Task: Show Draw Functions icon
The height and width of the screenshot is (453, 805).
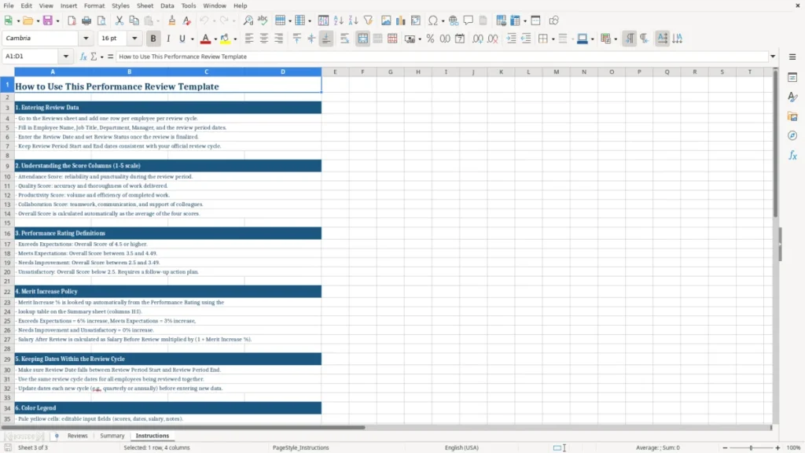Action: [553, 20]
